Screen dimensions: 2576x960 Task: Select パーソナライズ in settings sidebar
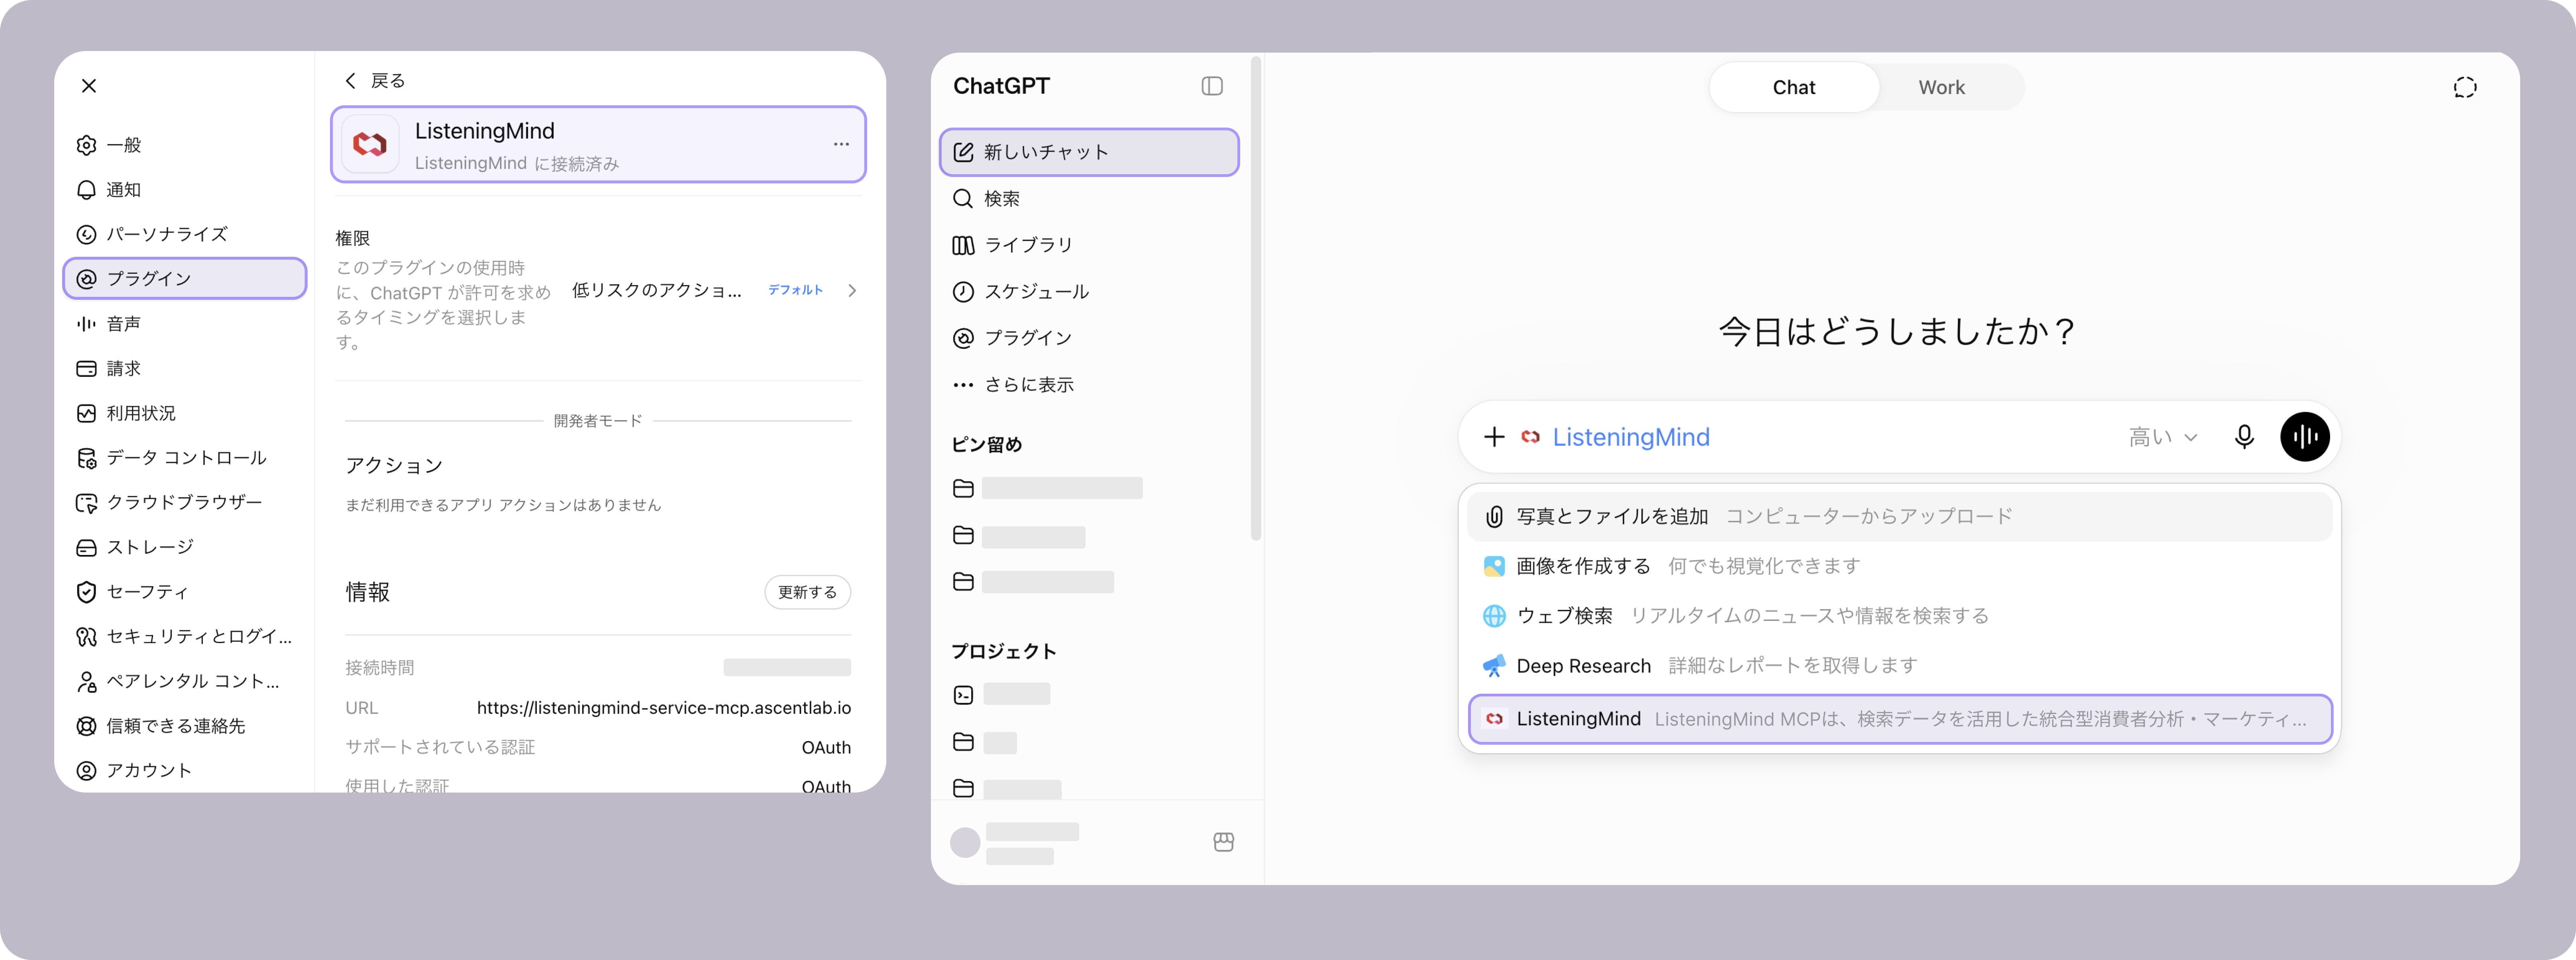coord(185,234)
